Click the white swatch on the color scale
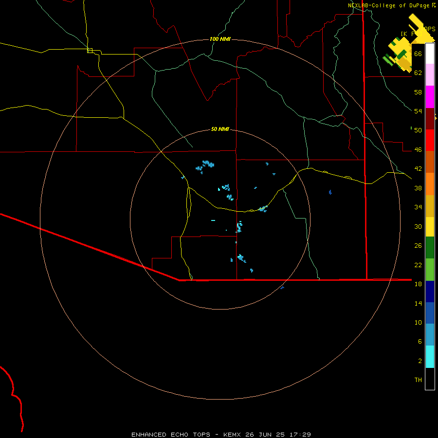The width and height of the screenshot is (438, 438). coord(430,54)
